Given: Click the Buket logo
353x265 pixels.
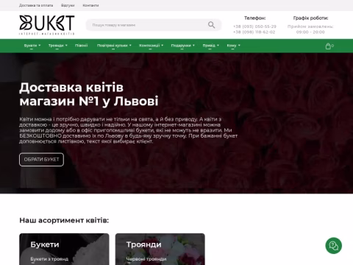Looking at the screenshot, I should tap(47, 25).
